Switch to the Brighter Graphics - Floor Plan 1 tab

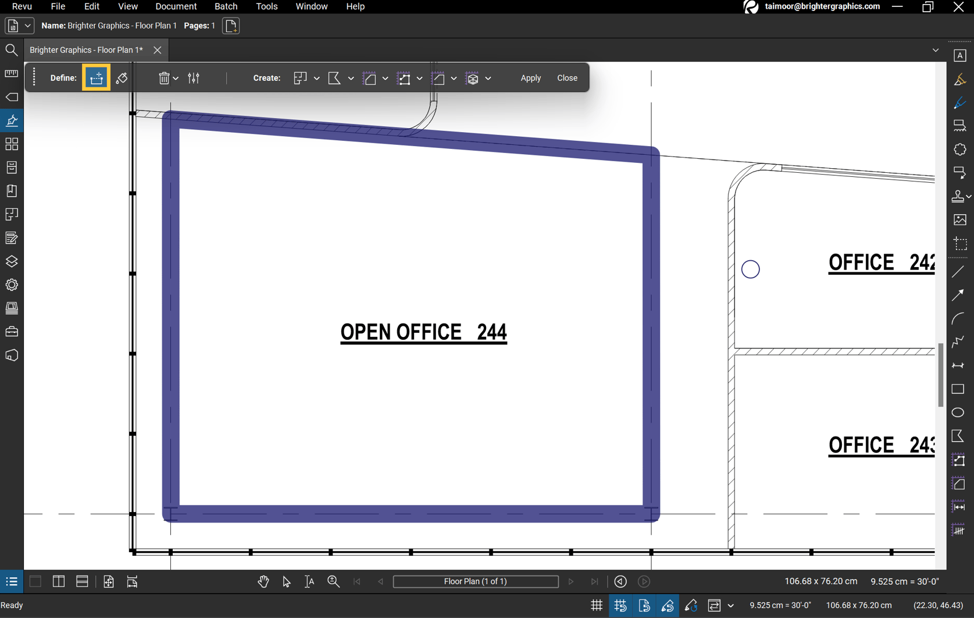pos(85,50)
